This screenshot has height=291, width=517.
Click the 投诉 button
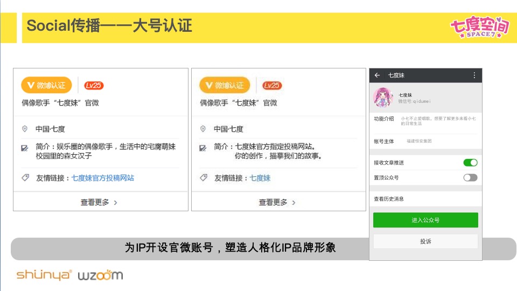425,241
